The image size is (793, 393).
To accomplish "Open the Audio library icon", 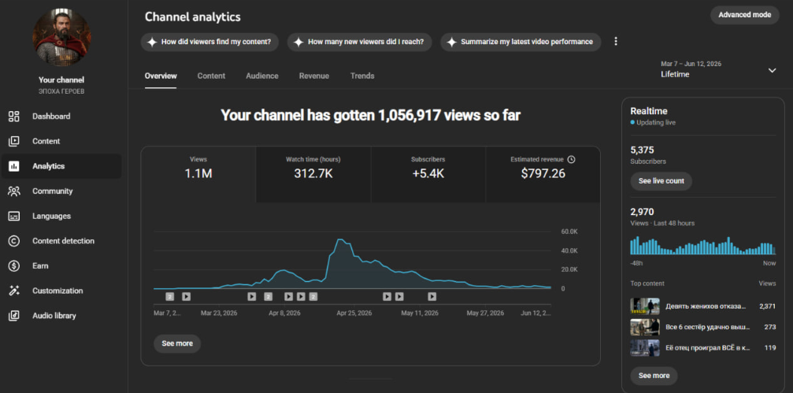I will coord(13,316).
